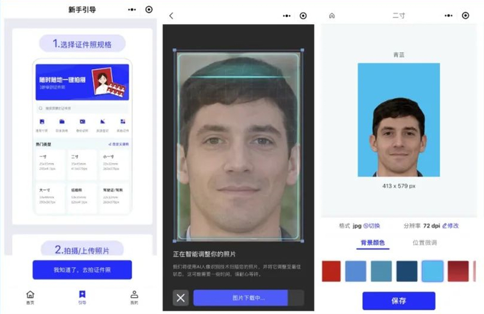
Task: Return home using the 二寸 screen house icon
Action: [332, 16]
